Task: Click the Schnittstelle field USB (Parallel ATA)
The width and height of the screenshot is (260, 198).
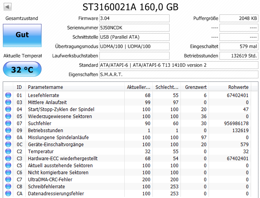Action: tap(134, 37)
